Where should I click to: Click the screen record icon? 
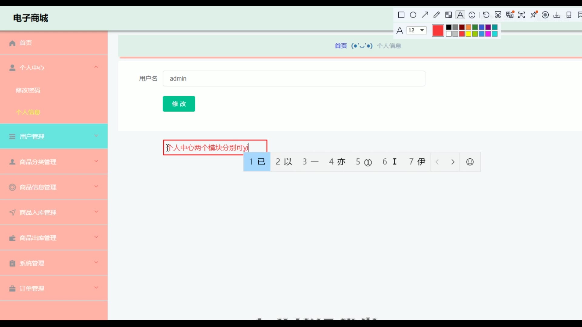[545, 15]
